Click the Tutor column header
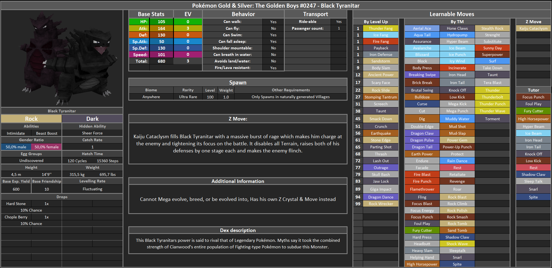 (533, 90)
